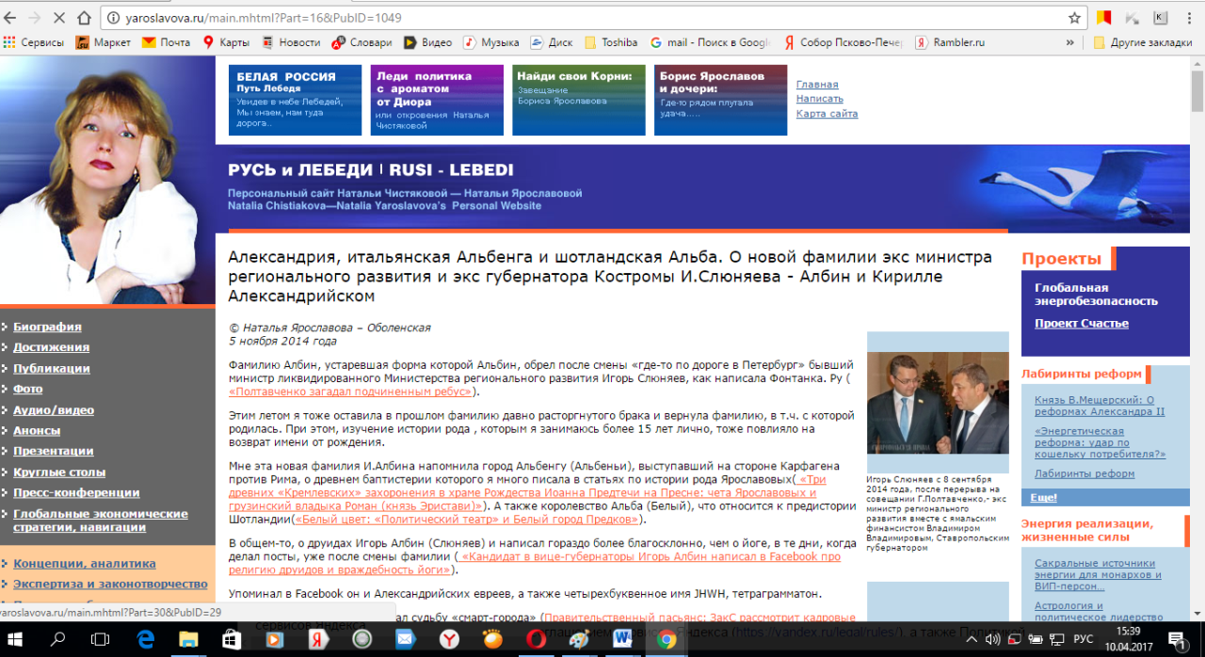Click the «Полтавченко загадал подчиненным ребус» link
Viewport: 1205px width, 657px height.
[352, 391]
